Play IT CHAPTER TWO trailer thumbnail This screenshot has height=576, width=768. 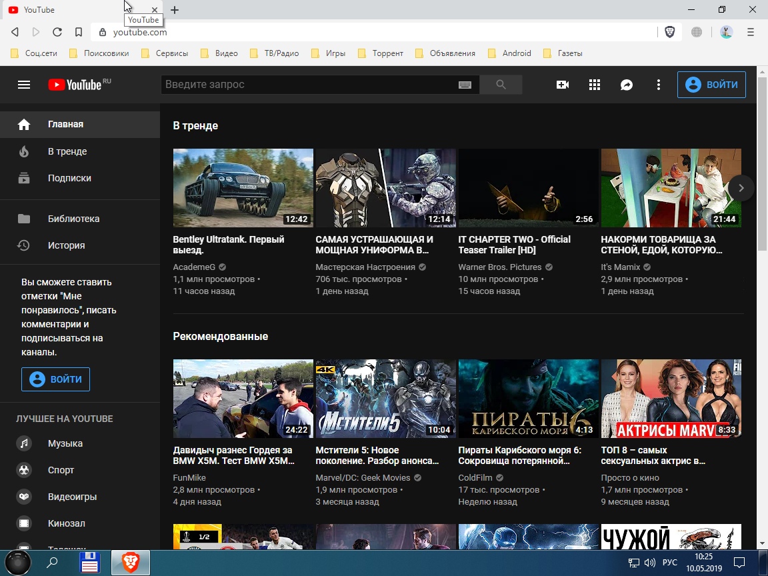tap(528, 188)
